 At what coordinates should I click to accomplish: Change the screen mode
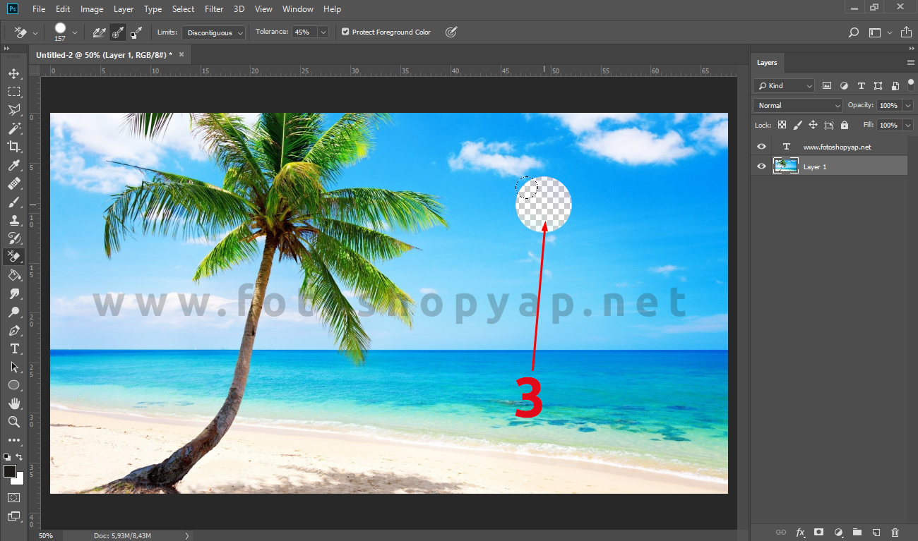click(x=13, y=516)
